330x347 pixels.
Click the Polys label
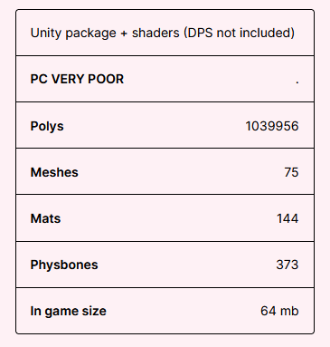pyautogui.click(x=47, y=126)
